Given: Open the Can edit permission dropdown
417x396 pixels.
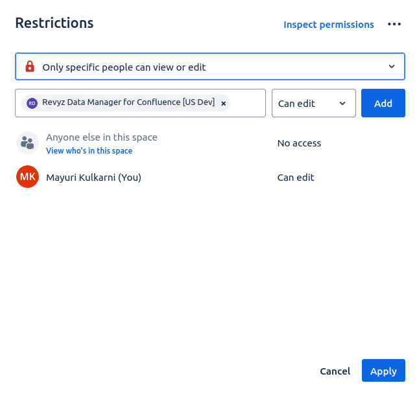Looking at the screenshot, I should (313, 103).
